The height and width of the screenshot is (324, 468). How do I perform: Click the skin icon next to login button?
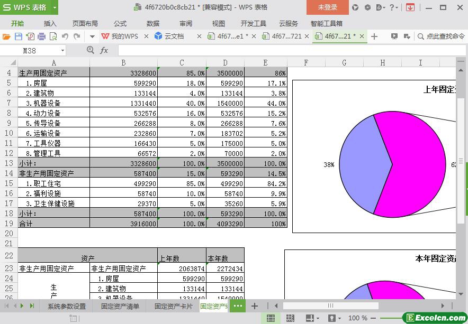click(x=355, y=7)
